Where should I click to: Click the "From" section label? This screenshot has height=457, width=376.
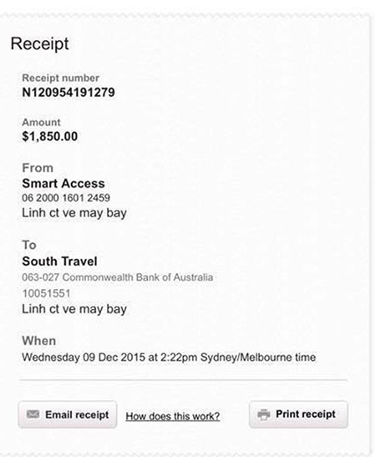[38, 168]
